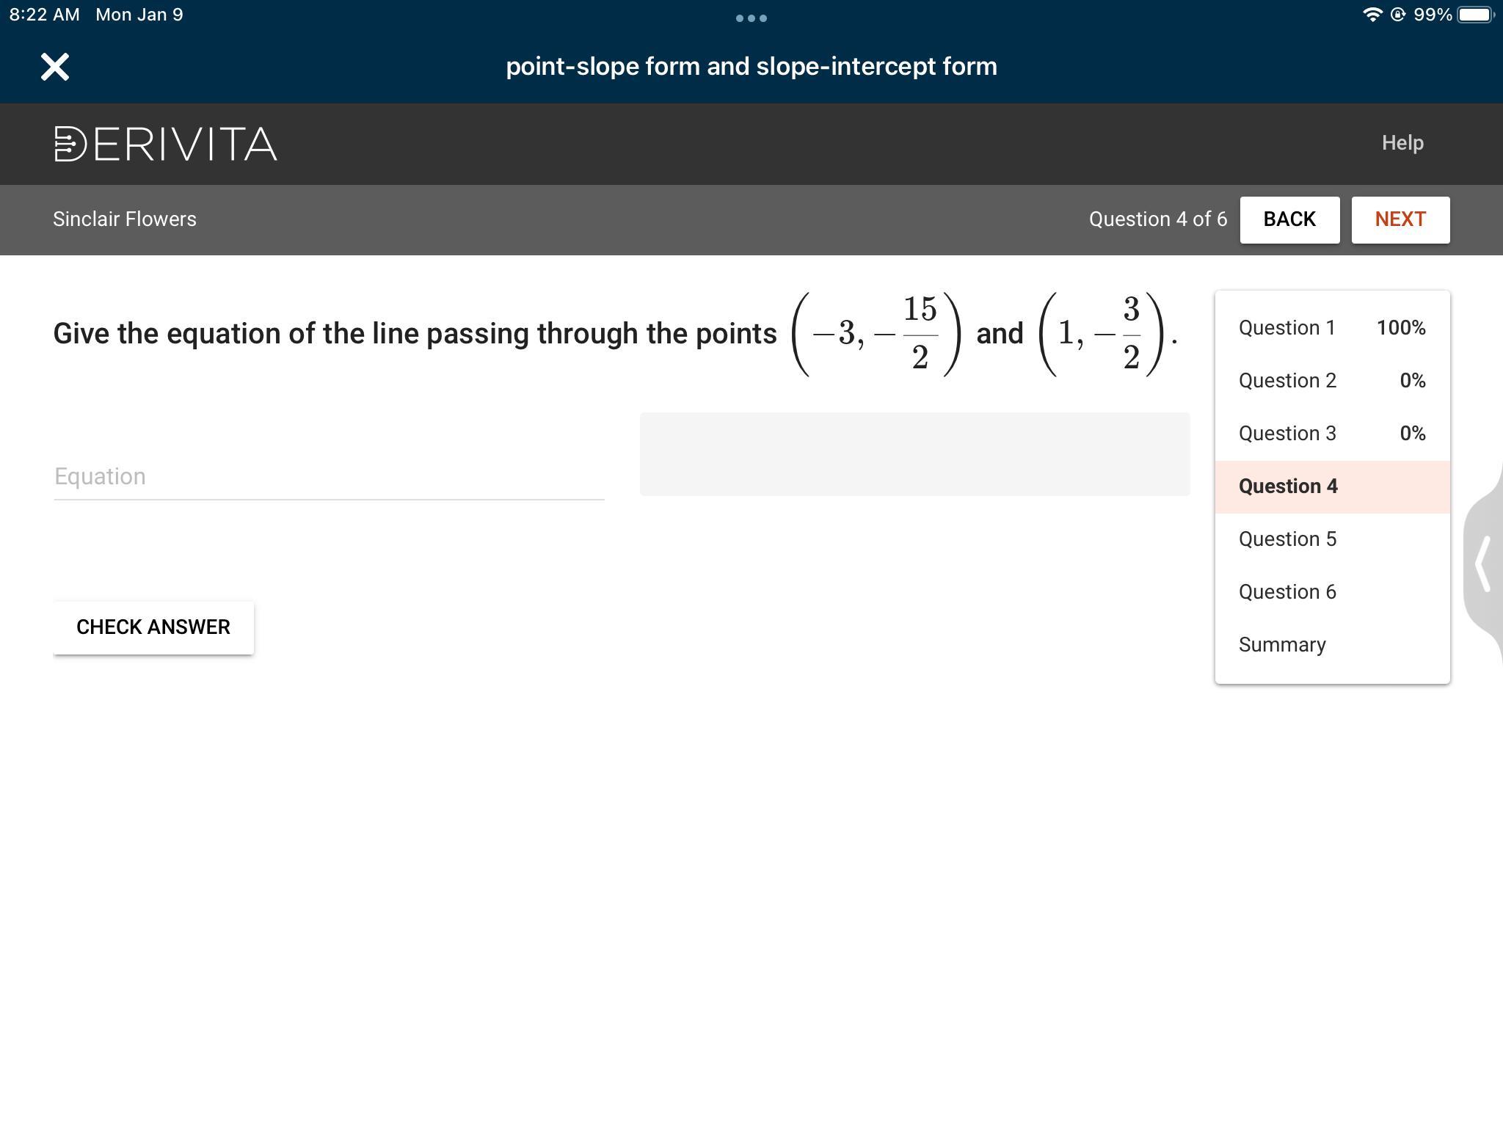Tap the Wi-Fi status icon

(x=1371, y=15)
